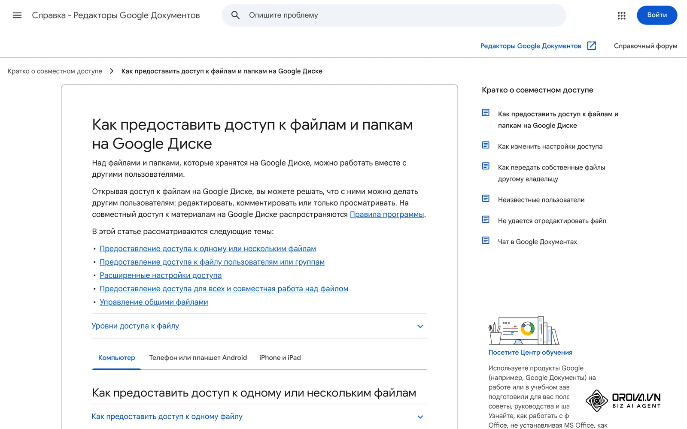Click the external link icon beside Редакторы Google Документов
The image size is (687, 429).
point(591,46)
